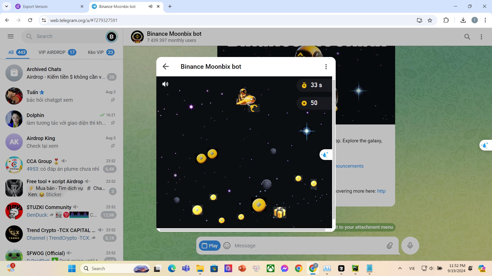Open the CCA Group chat
The width and height of the screenshot is (492, 276).
click(x=61, y=165)
